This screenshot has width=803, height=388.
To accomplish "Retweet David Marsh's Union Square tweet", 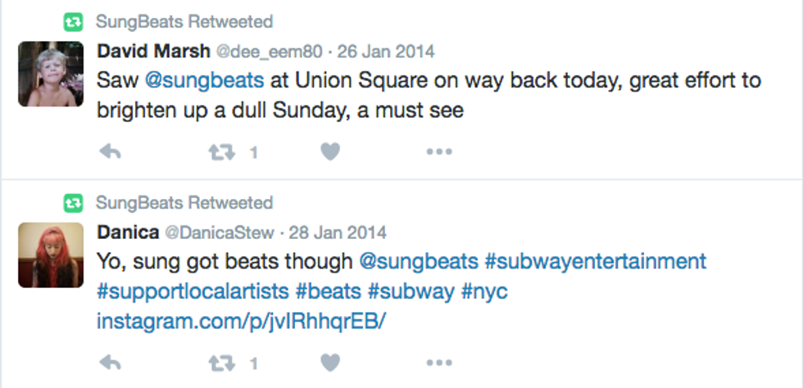I will [x=221, y=152].
